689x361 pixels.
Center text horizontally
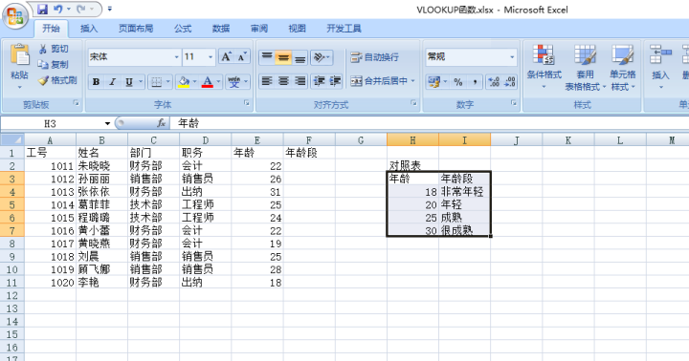[283, 81]
